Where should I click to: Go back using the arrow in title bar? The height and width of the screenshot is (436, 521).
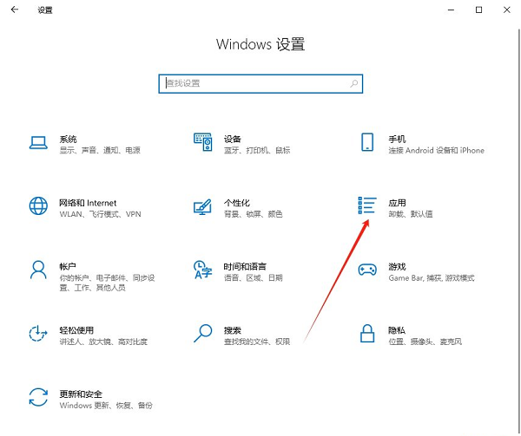15,10
